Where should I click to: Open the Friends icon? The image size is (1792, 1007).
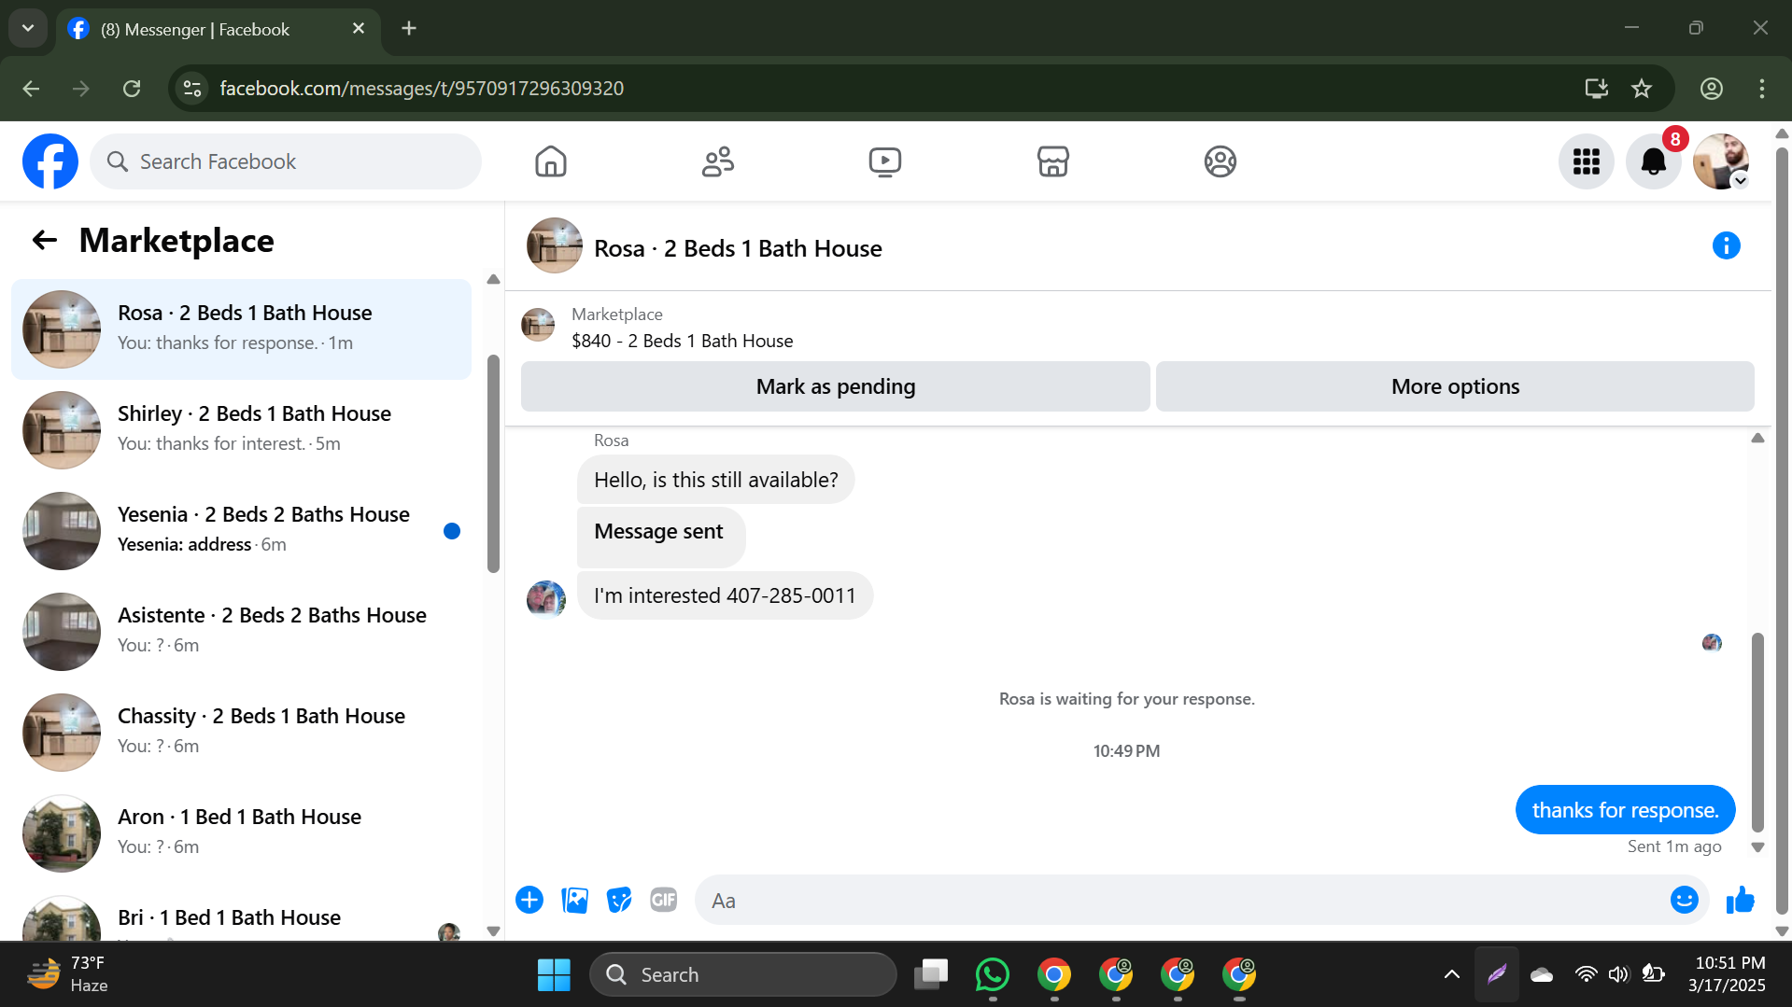718,161
